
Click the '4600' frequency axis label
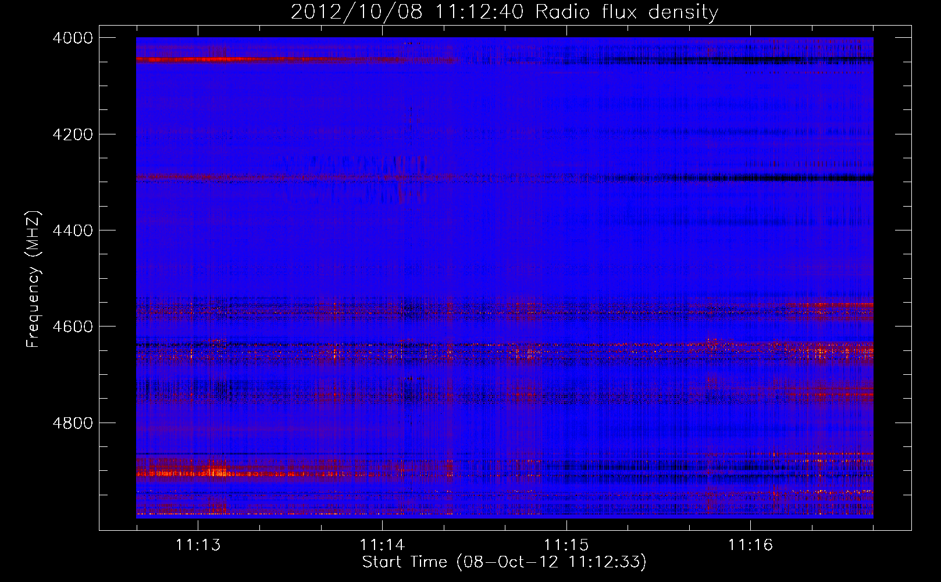[73, 327]
